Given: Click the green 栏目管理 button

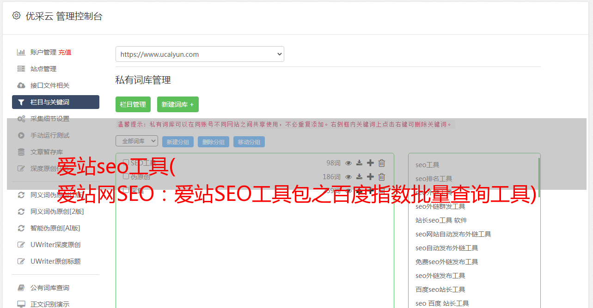Looking at the screenshot, I should click(133, 104).
